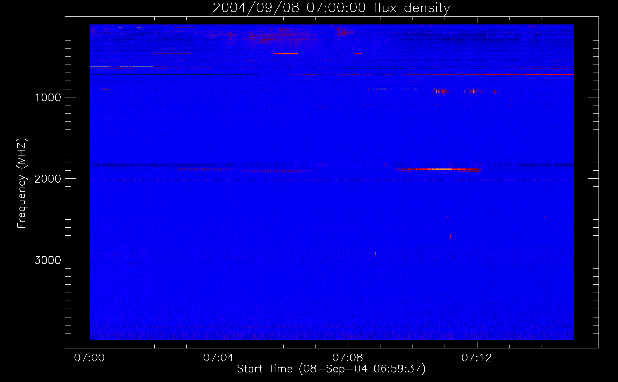The image size is (618, 382).
Task: Click the 'Frequency (MHZ)' y-axis label
Action: pyautogui.click(x=22, y=183)
